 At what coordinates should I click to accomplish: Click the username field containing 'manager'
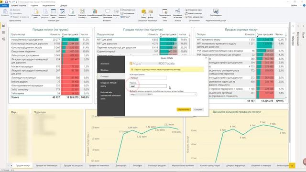(148, 78)
